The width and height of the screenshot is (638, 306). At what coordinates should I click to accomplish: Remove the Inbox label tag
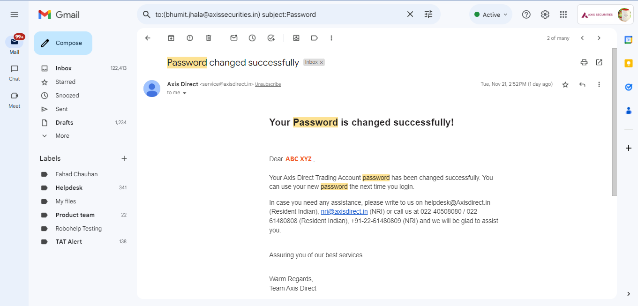[x=322, y=62]
